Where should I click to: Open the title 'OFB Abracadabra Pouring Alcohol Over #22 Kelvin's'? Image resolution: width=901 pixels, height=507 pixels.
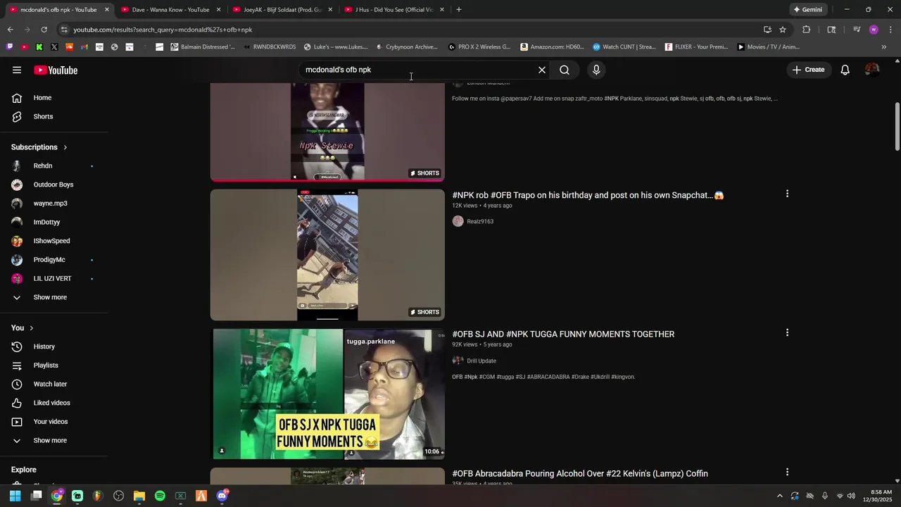[580, 474]
